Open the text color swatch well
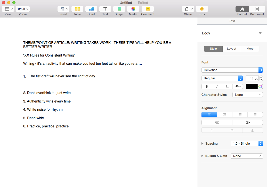This screenshot has height=187, width=267. click(x=252, y=87)
